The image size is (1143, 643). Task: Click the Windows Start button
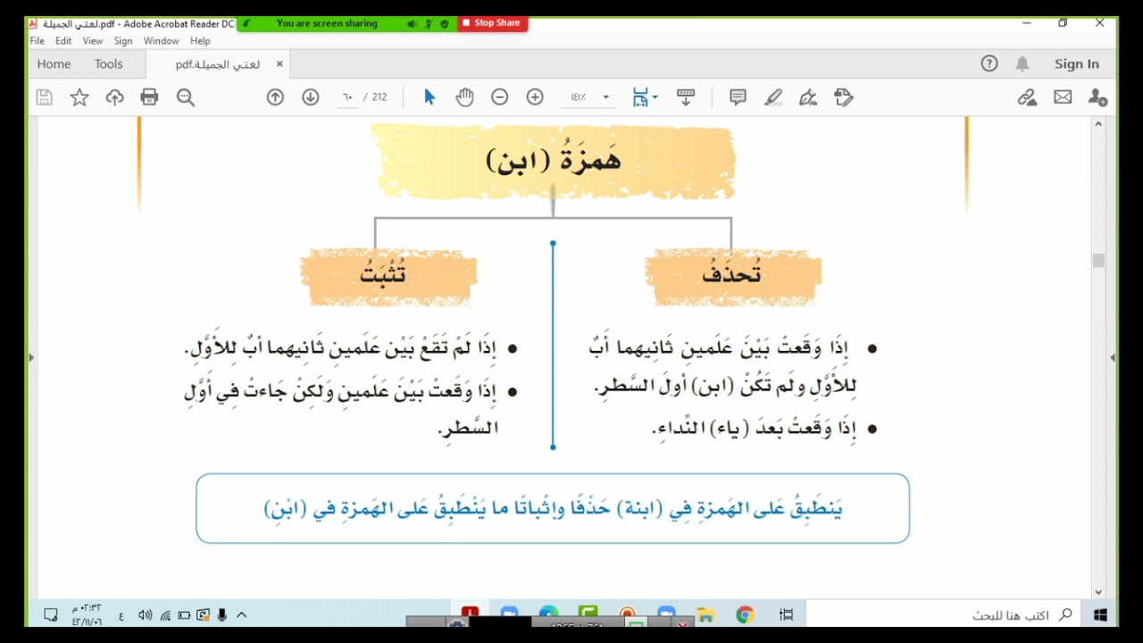[1100, 614]
